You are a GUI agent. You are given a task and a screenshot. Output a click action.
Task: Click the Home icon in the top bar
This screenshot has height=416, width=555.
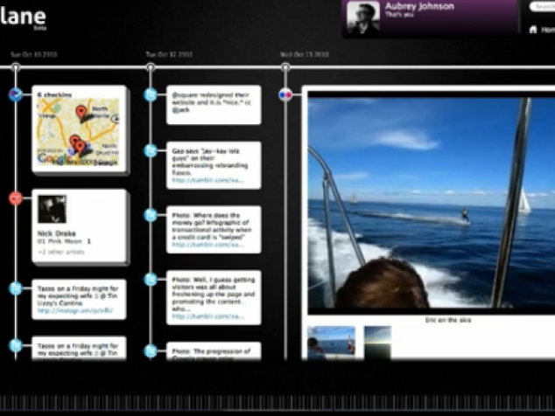click(x=533, y=30)
